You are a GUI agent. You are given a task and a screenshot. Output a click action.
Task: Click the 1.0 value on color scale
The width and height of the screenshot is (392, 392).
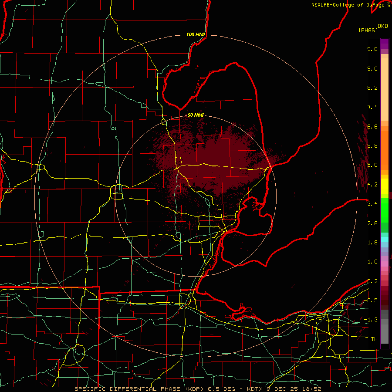pos(372,262)
